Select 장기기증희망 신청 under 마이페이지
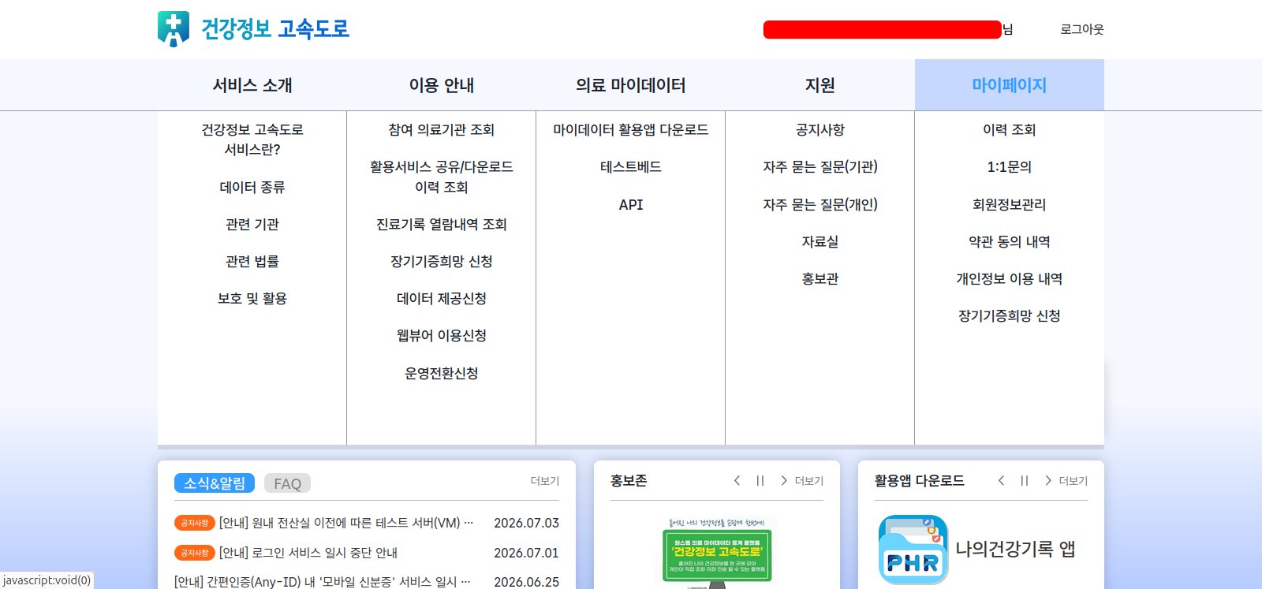This screenshot has height=589, width=1262. (x=1010, y=315)
